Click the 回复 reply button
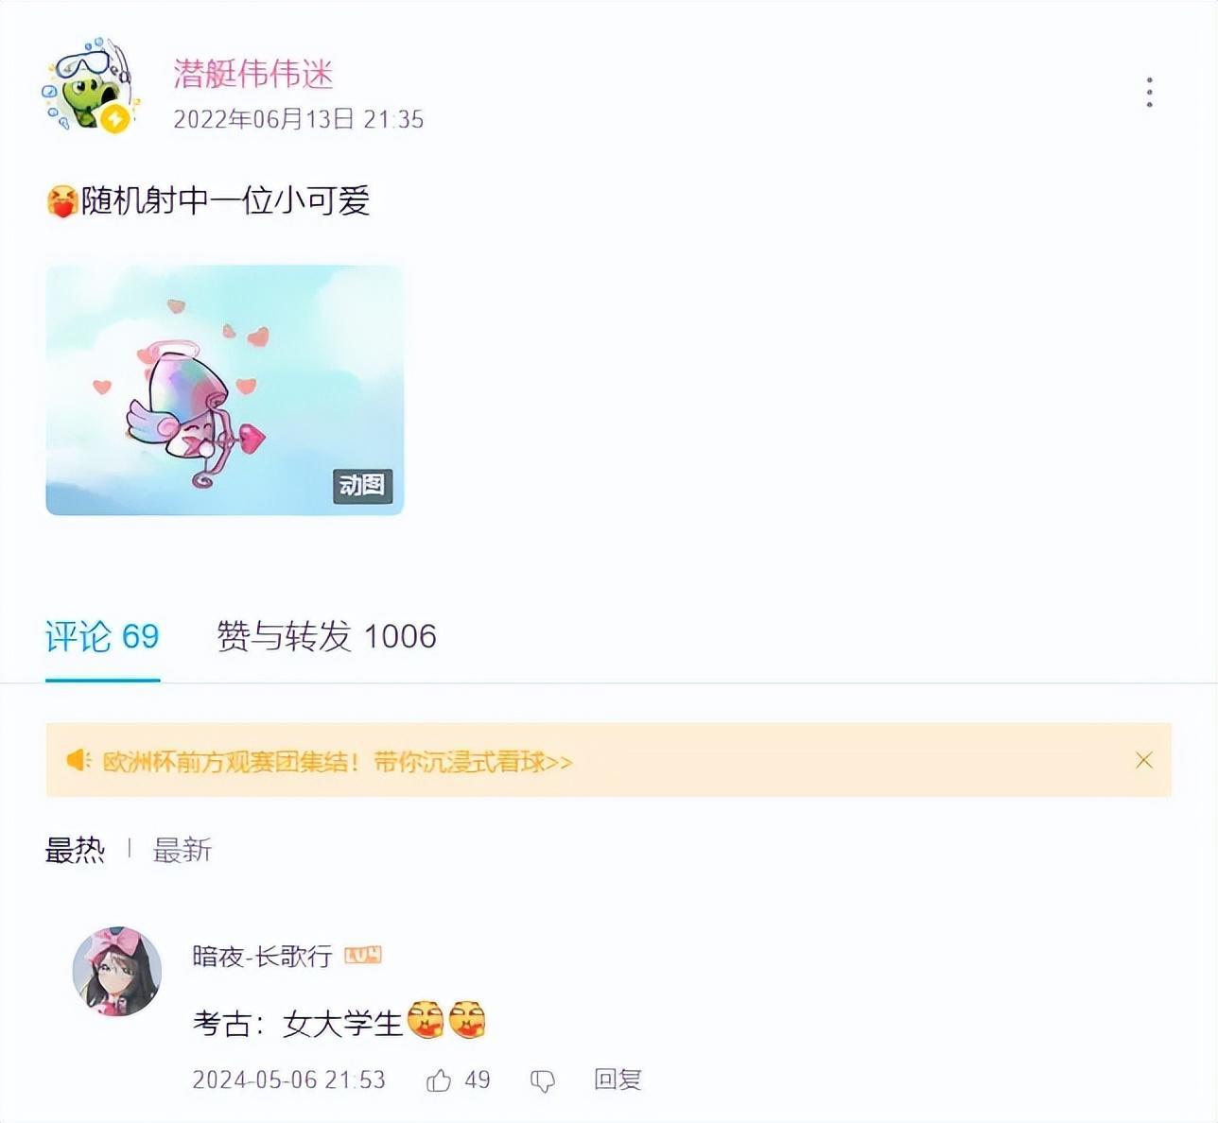This screenshot has width=1218, height=1123. tap(618, 1080)
